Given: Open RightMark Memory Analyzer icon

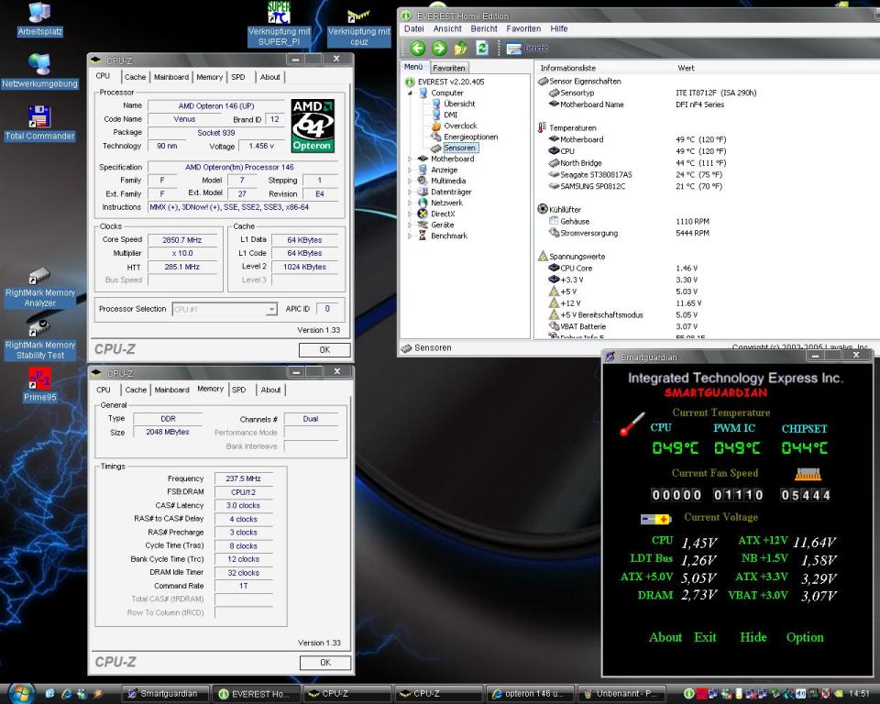Looking at the screenshot, I should 39,288.
